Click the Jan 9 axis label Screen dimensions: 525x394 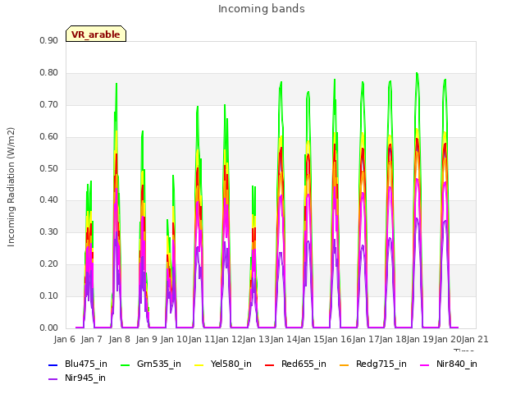(146, 339)
